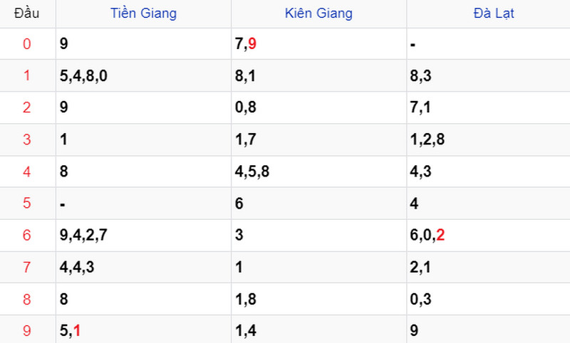Click Kiên Giang cell showing 0,8
This screenshot has width=570, height=343.
point(318,107)
